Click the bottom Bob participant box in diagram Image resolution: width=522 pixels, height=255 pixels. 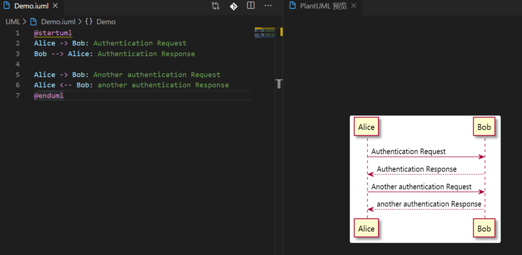tap(484, 228)
